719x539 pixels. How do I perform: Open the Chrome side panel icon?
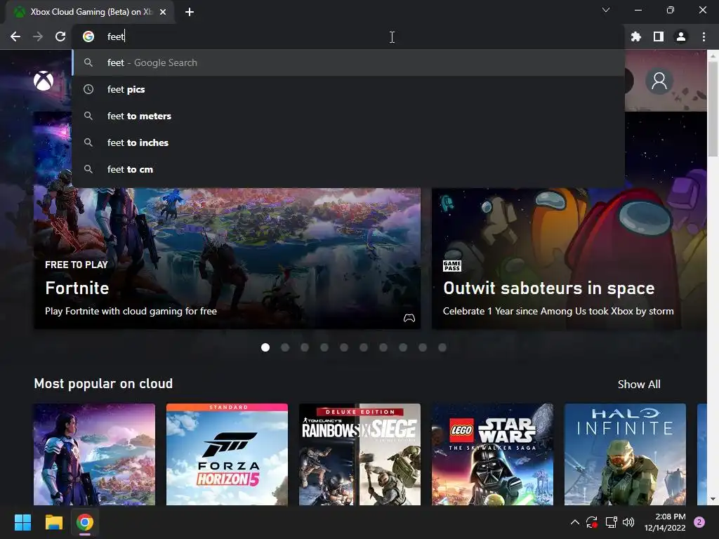tap(659, 36)
